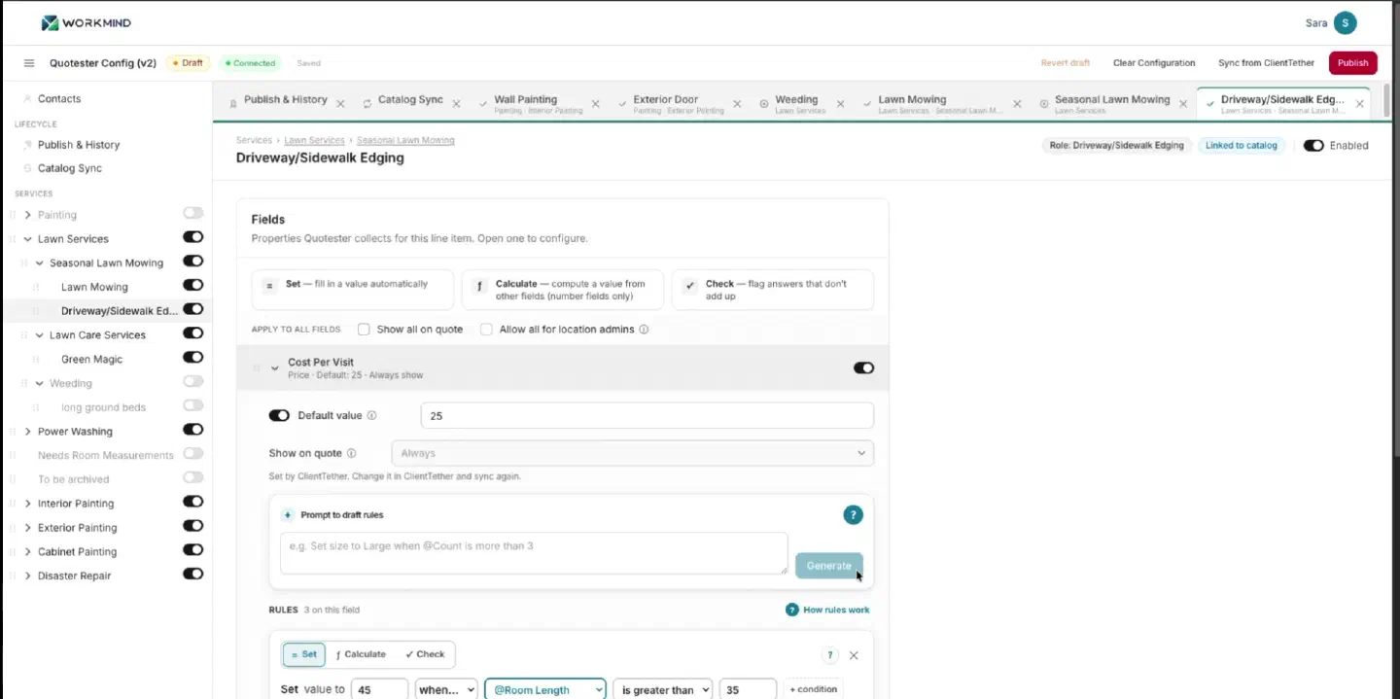Check Allow all for location admins checkbox
This screenshot has height=699, width=1400.
tap(486, 330)
